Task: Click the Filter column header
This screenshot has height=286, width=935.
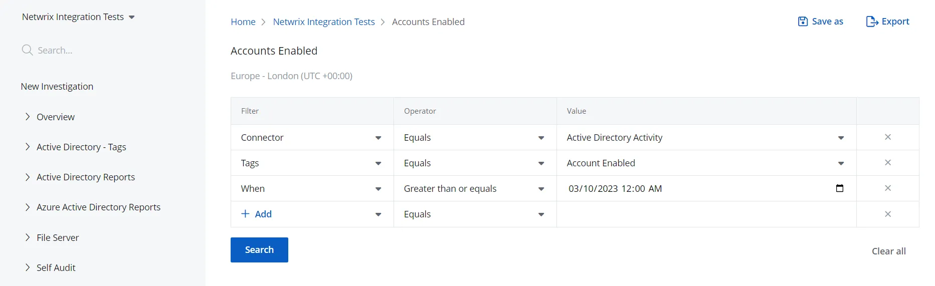Action: point(250,111)
